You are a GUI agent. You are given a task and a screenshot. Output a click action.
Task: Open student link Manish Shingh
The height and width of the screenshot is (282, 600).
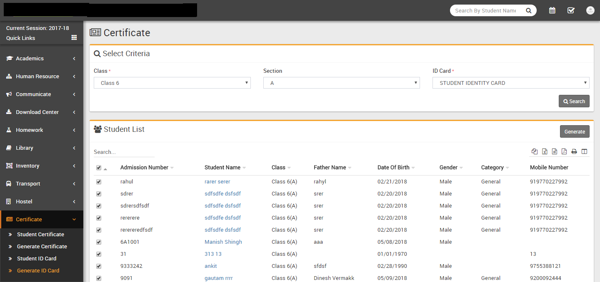[x=223, y=242]
